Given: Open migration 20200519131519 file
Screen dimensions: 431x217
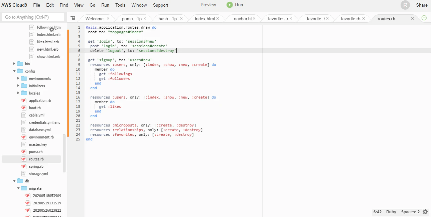Looking at the screenshot, I should point(47,203).
